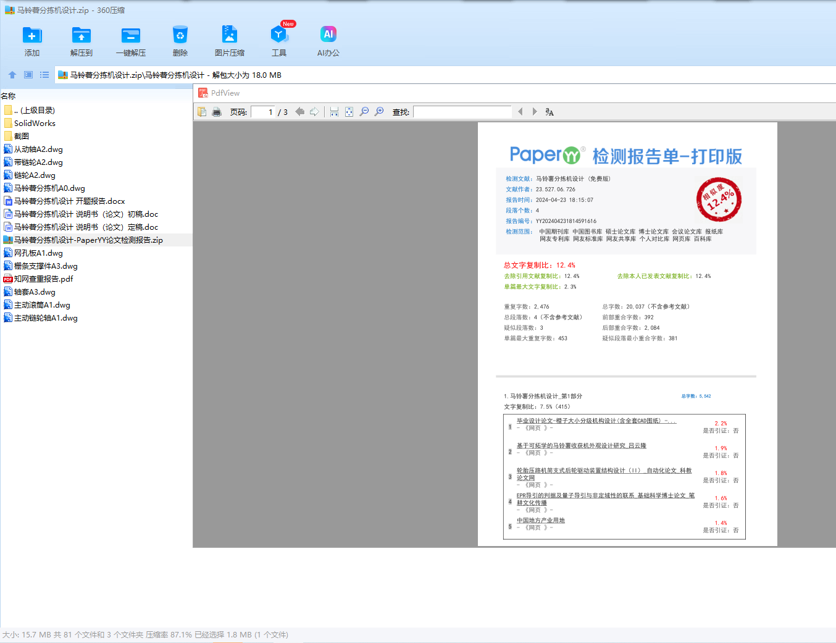This screenshot has width=836, height=643.
Task: Click the PaperYY report logo
Action: [546, 155]
